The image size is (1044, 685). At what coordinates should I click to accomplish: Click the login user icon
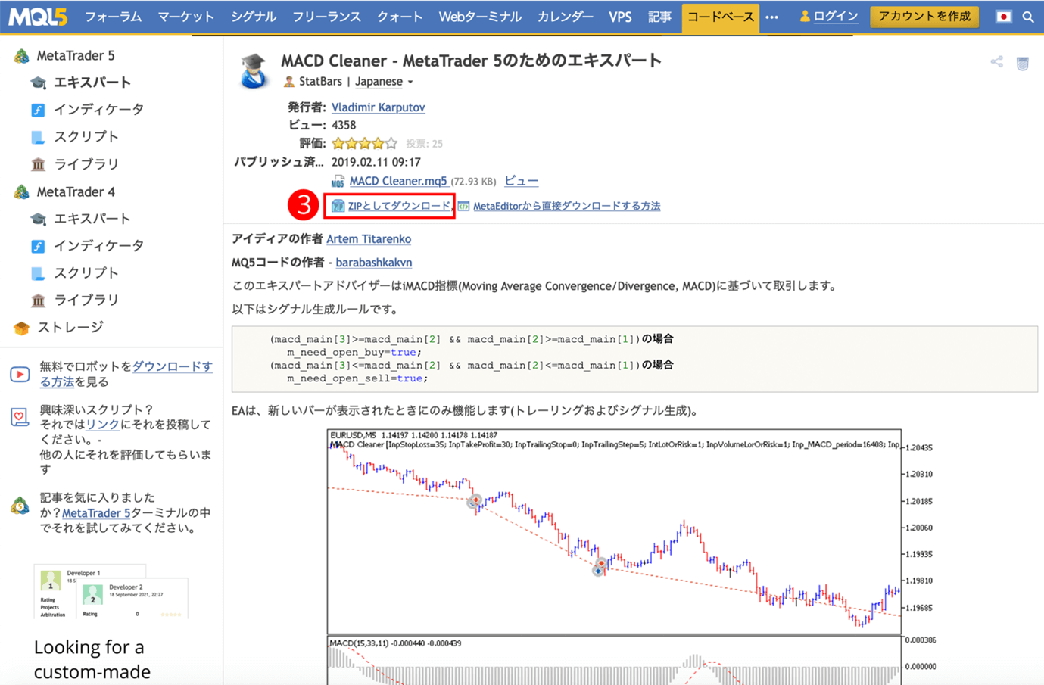(x=805, y=16)
